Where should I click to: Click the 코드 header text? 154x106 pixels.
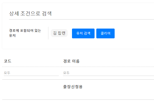[8, 61]
